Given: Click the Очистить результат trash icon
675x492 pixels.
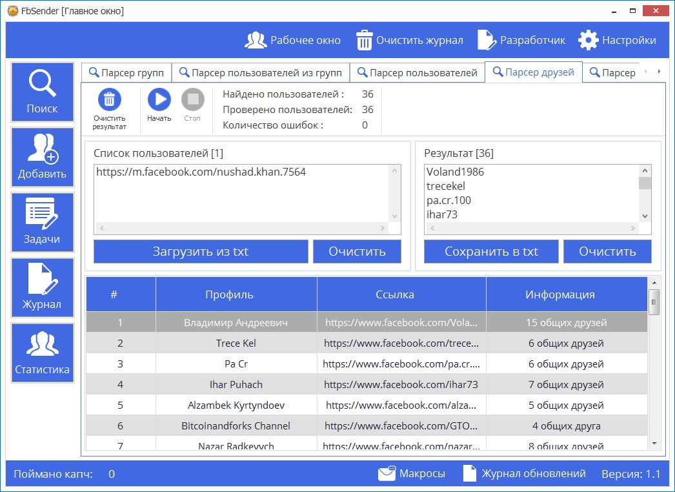Looking at the screenshot, I should [109, 101].
